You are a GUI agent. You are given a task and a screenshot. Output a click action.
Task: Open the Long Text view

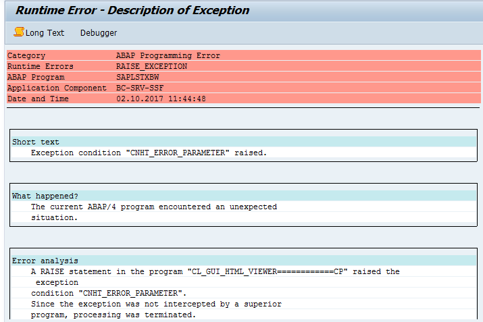pos(45,32)
